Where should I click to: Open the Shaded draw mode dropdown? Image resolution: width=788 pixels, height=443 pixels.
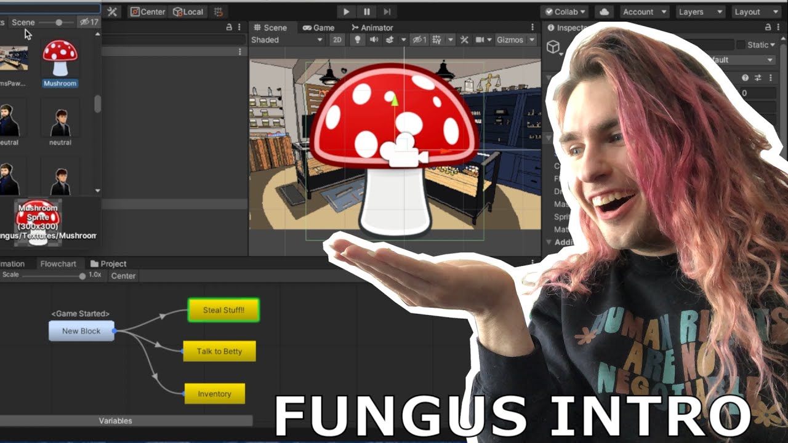pos(287,39)
